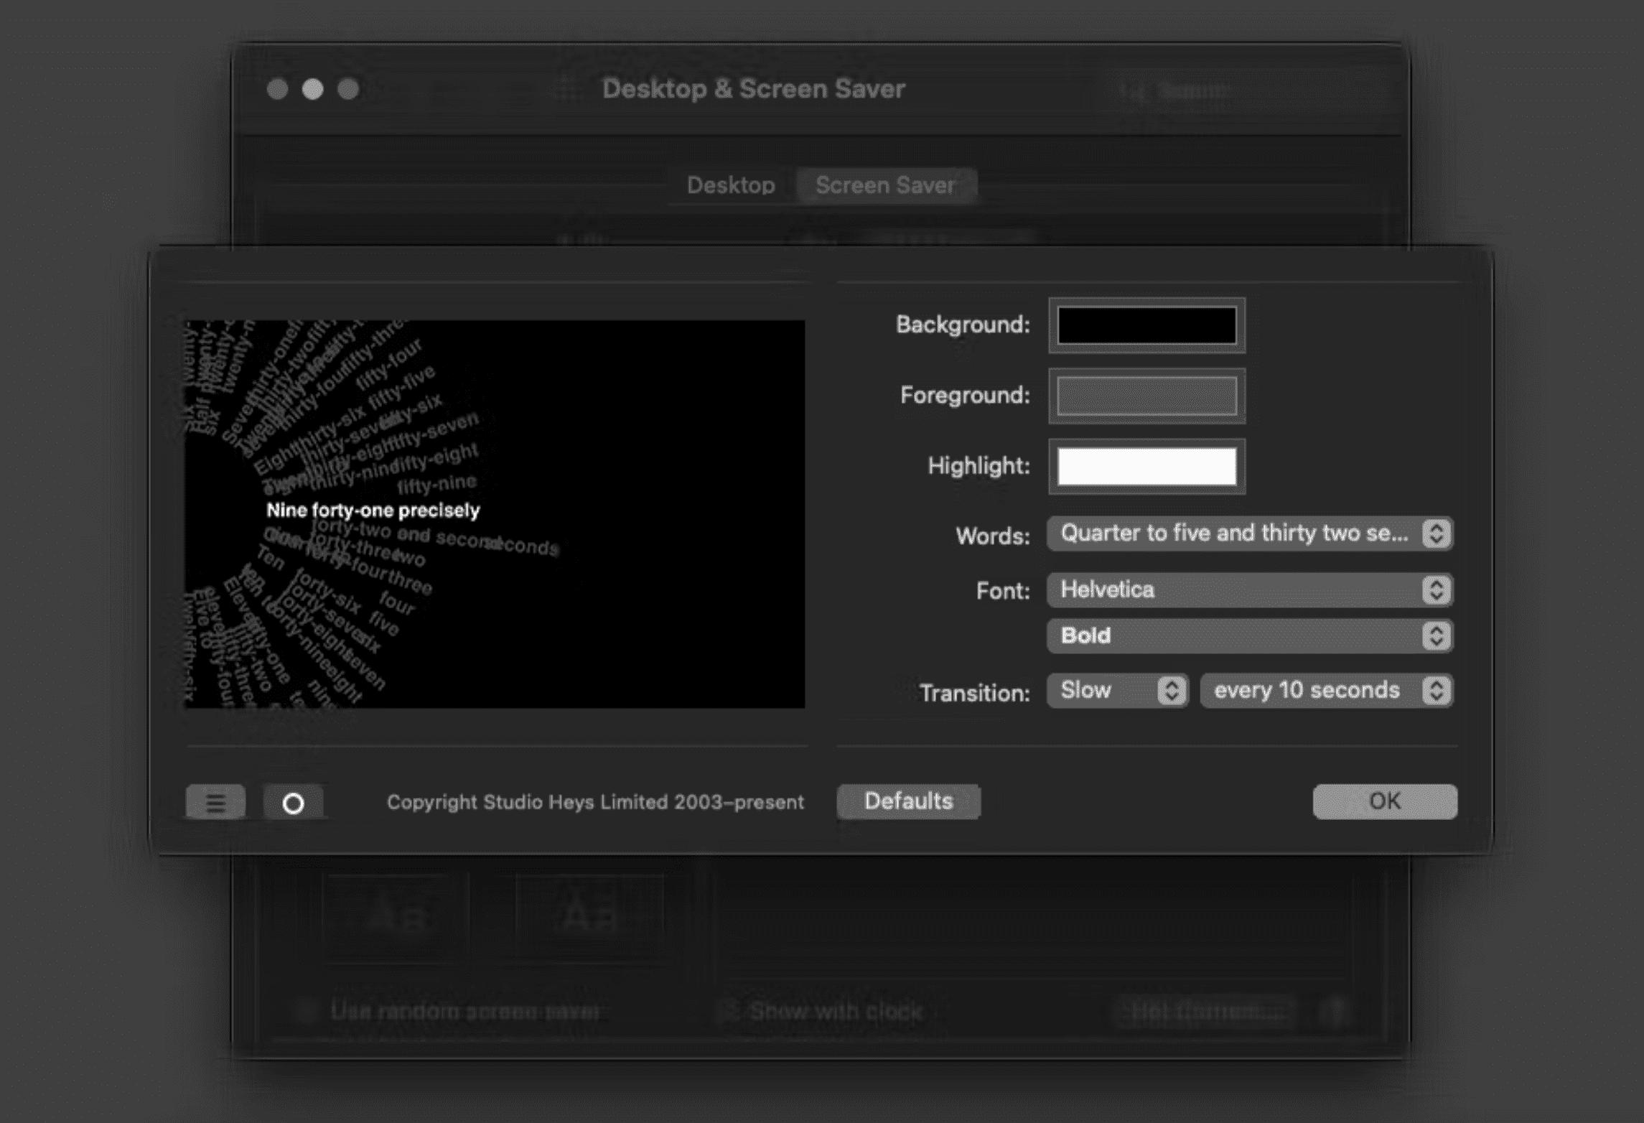The width and height of the screenshot is (1644, 1123).
Task: Open the Slow transition speed dropdown
Action: click(x=1118, y=690)
